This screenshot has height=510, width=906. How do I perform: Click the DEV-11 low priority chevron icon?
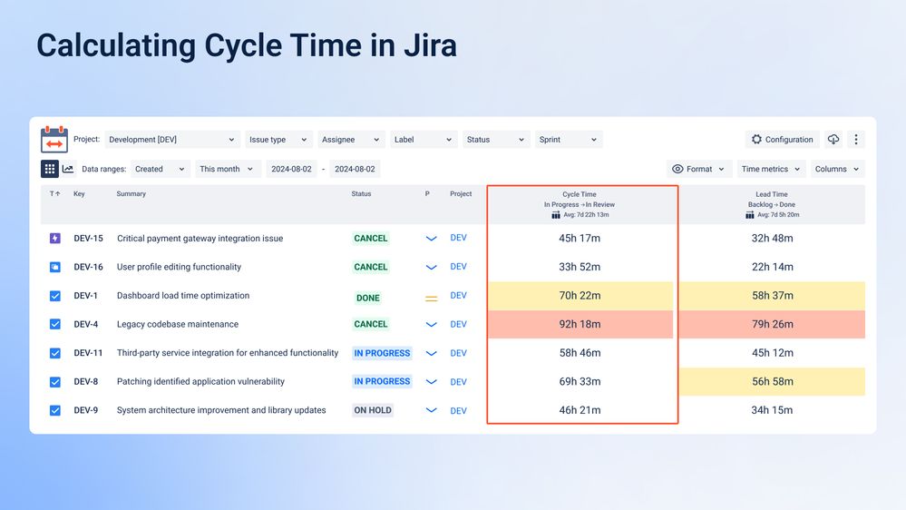coord(431,353)
